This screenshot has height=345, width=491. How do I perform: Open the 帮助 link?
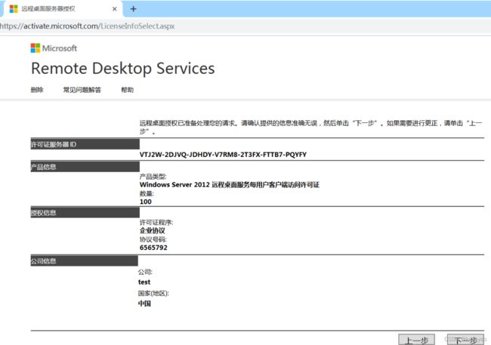(x=128, y=90)
